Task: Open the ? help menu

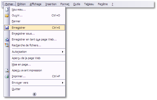Action: pos(112,4)
